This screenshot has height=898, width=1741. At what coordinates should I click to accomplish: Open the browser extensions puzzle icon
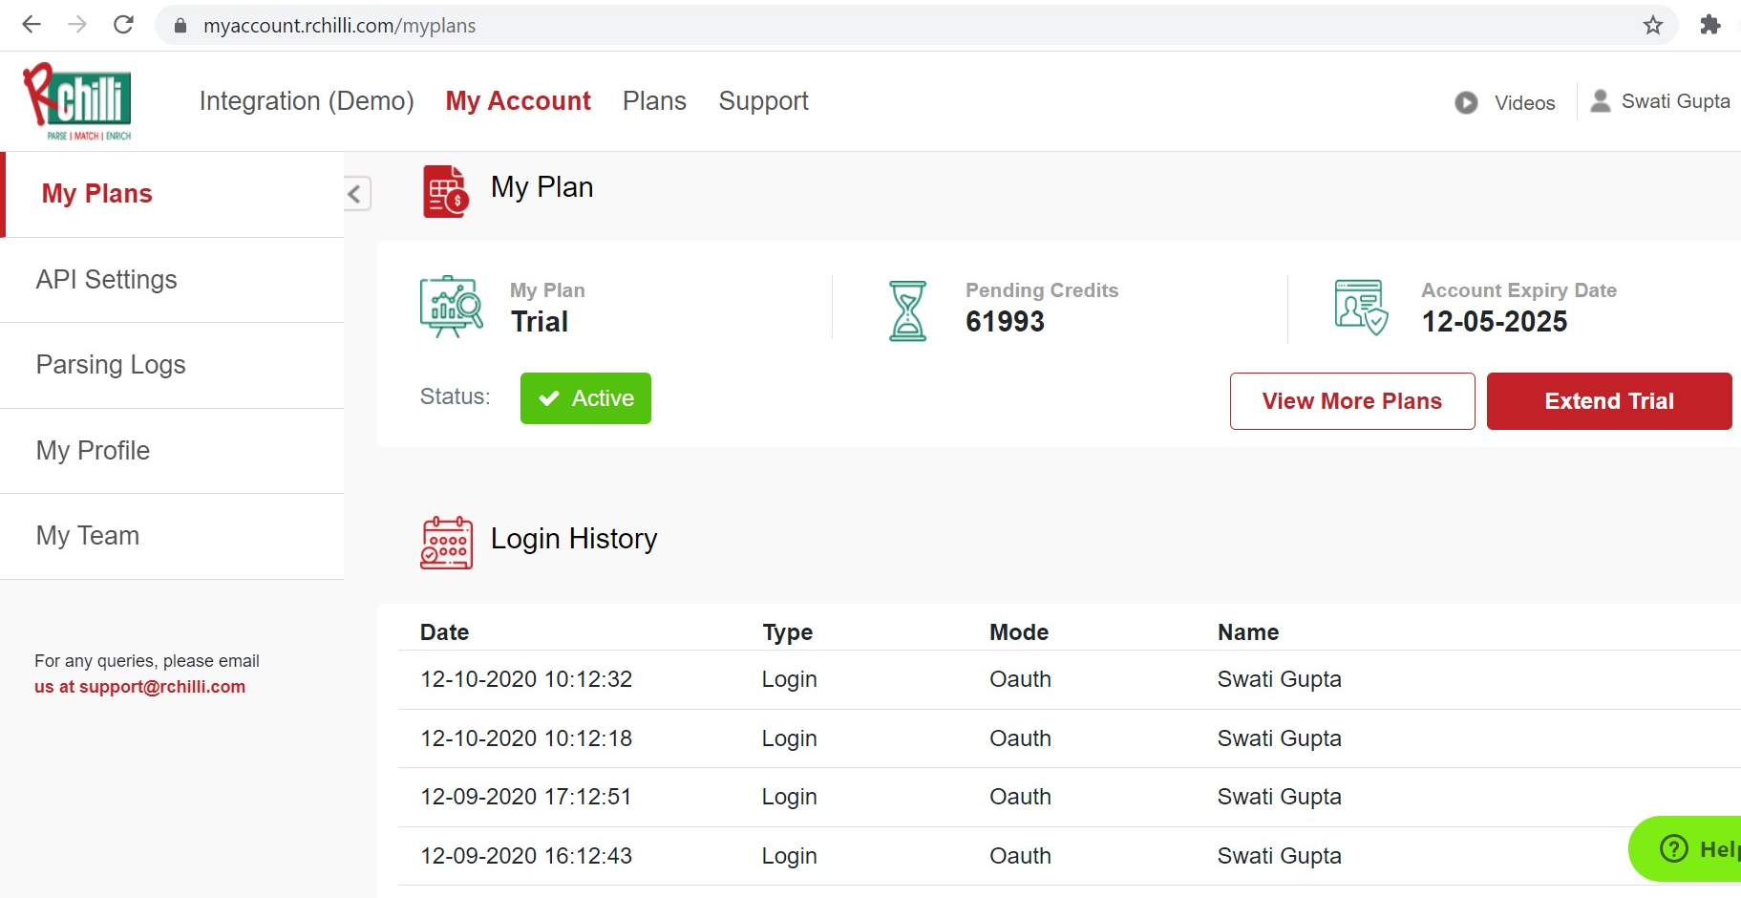1709,25
